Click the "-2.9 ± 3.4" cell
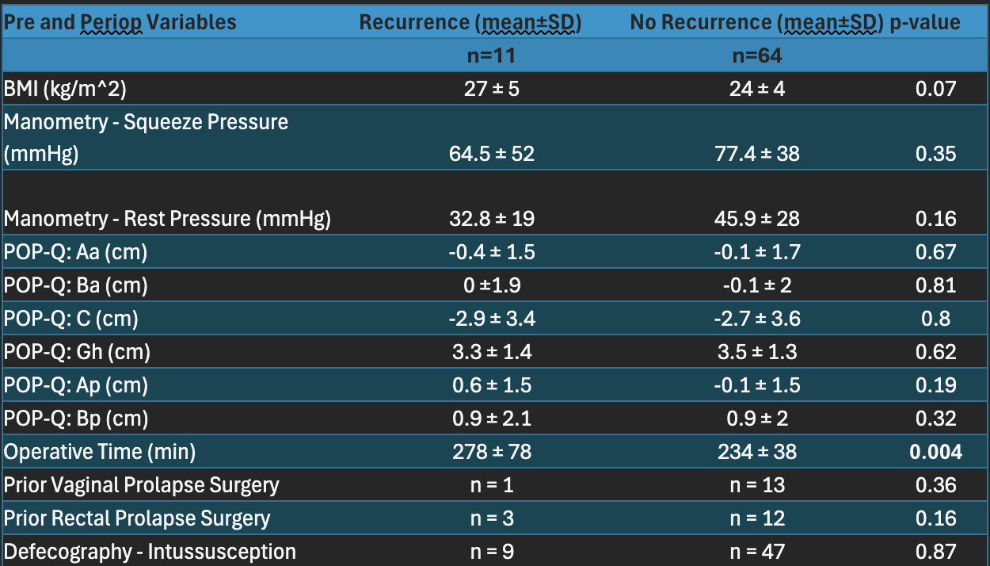The image size is (990, 566). point(492,319)
